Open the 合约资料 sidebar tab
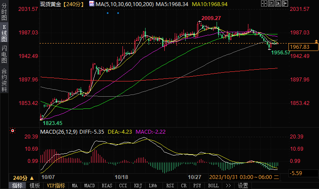319x189 pixels. (4, 80)
